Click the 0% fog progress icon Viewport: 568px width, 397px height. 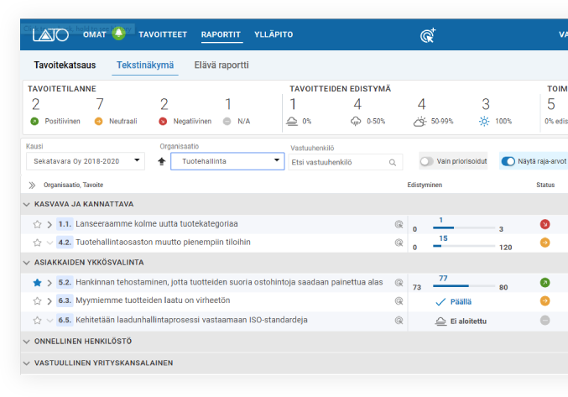[x=292, y=122]
